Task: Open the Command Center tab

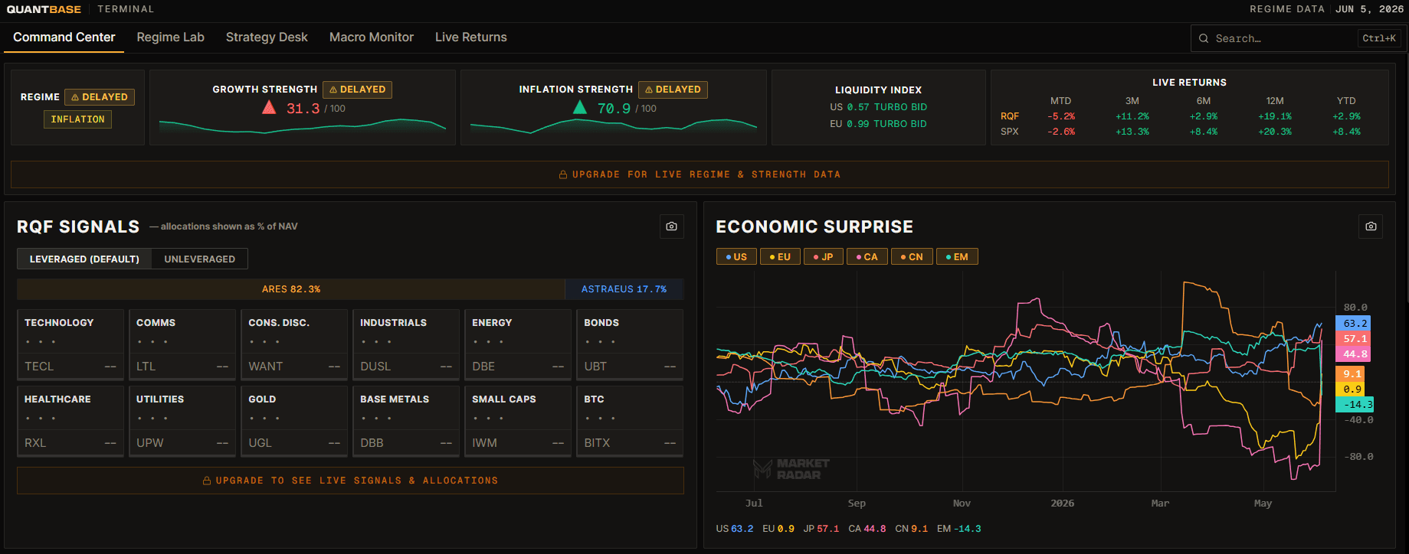Action: 64,37
